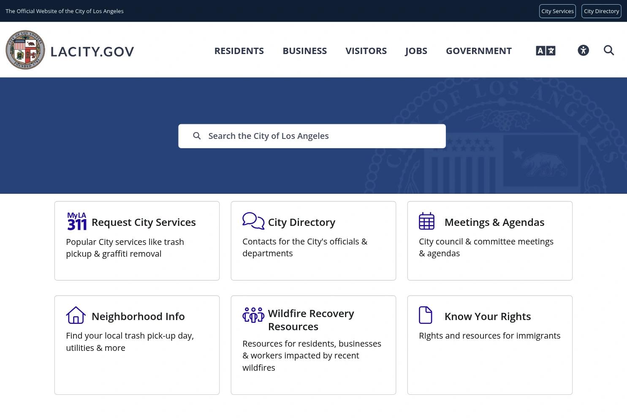
Task: Open the language translation icon
Action: point(546,51)
